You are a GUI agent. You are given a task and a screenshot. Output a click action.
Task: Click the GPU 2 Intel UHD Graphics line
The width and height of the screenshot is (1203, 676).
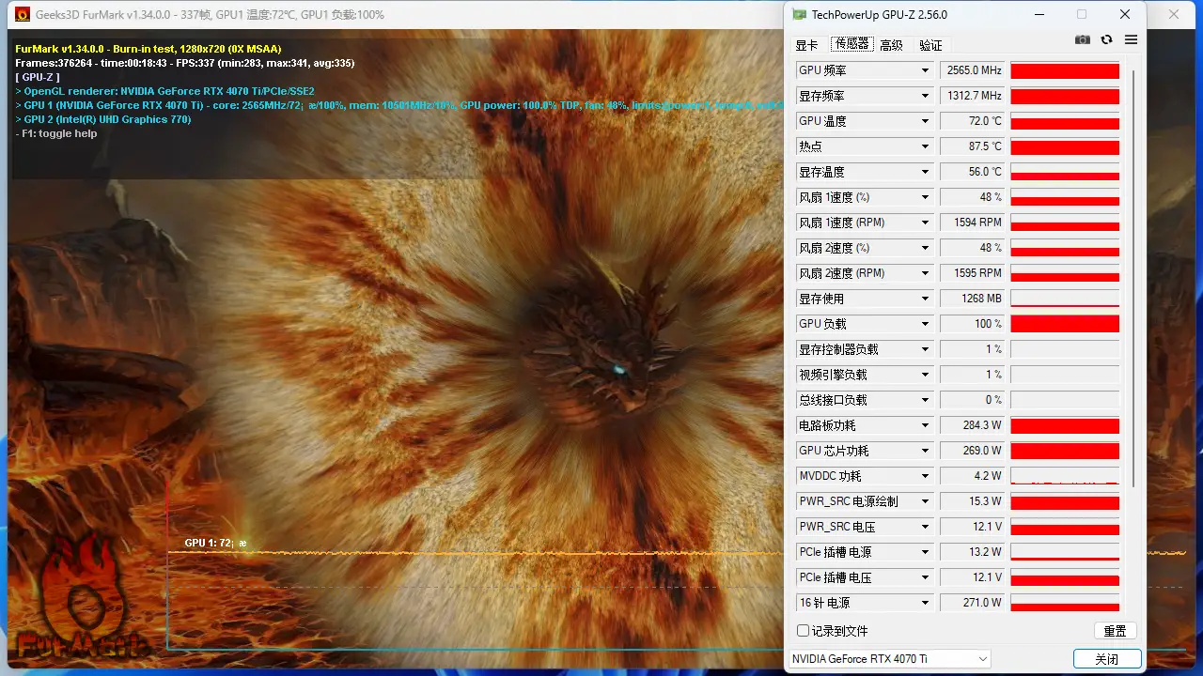(103, 119)
